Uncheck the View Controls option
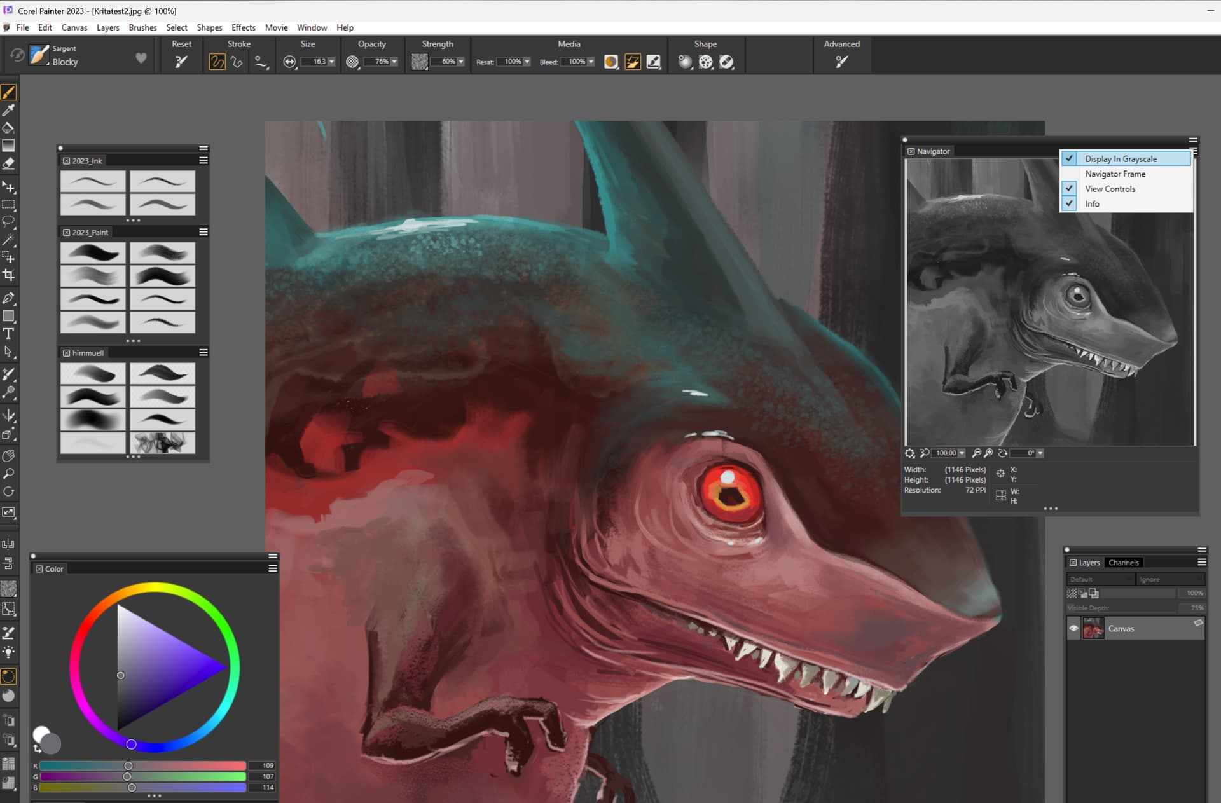The image size is (1221, 803). pyautogui.click(x=1110, y=189)
